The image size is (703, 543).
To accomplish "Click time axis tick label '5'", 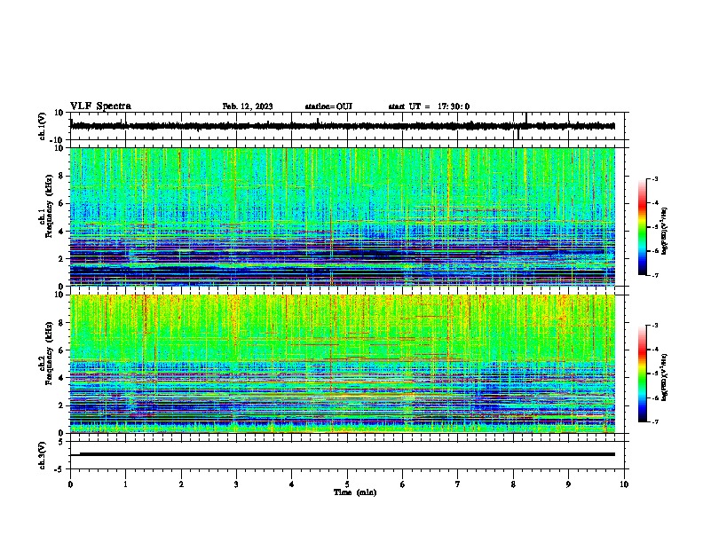I will click(347, 484).
